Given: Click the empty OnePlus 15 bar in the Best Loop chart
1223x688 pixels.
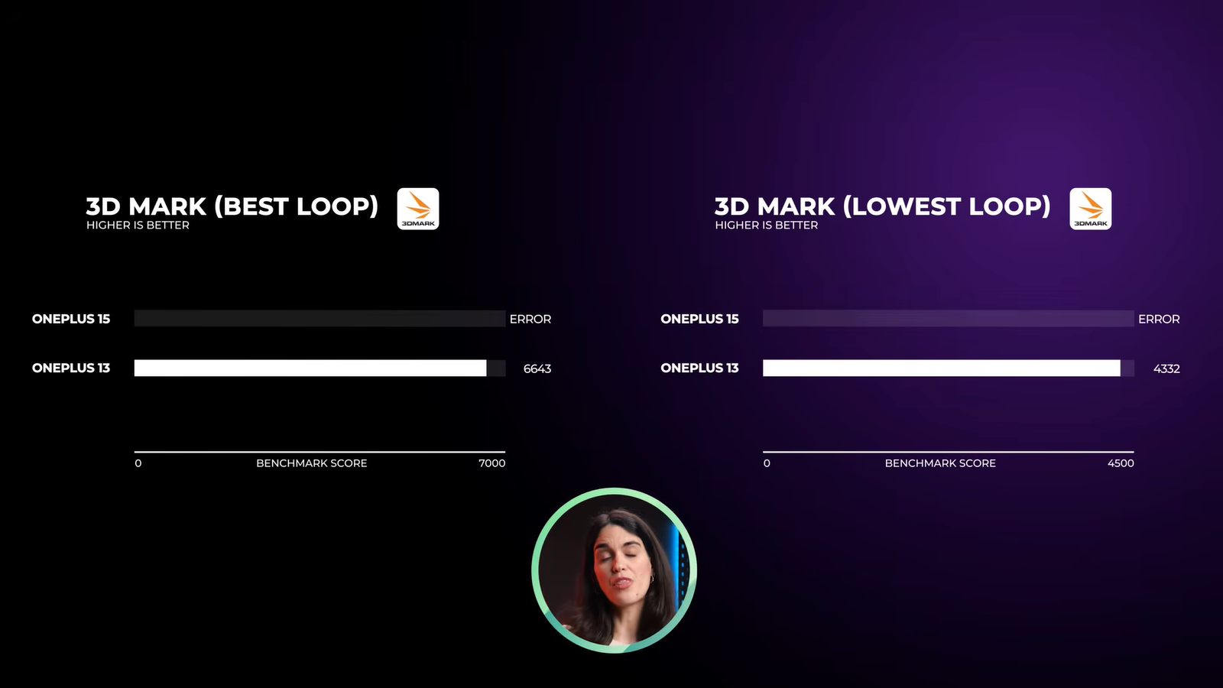Looking at the screenshot, I should 320,319.
